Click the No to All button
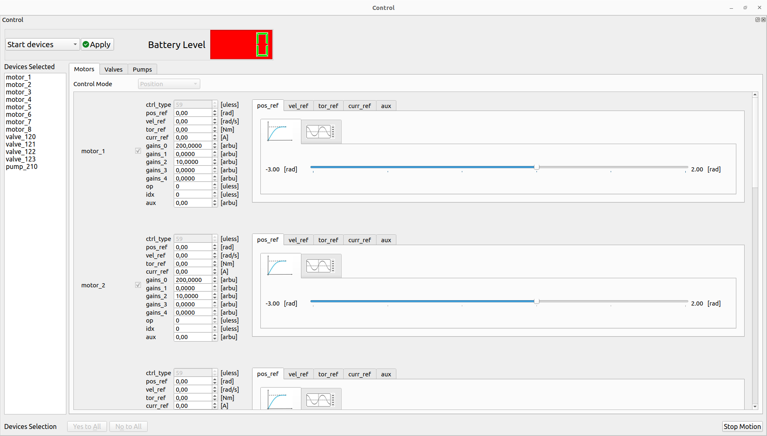This screenshot has width=767, height=436. pyautogui.click(x=129, y=426)
